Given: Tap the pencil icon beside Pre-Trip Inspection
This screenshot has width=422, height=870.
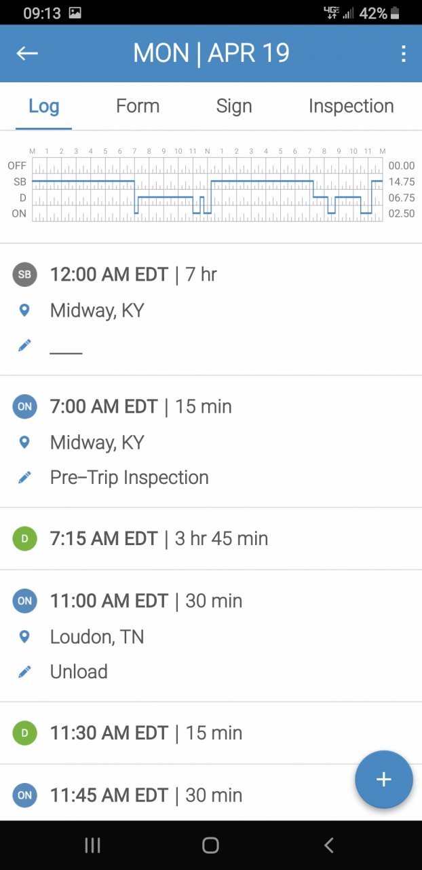Looking at the screenshot, I should [24, 478].
